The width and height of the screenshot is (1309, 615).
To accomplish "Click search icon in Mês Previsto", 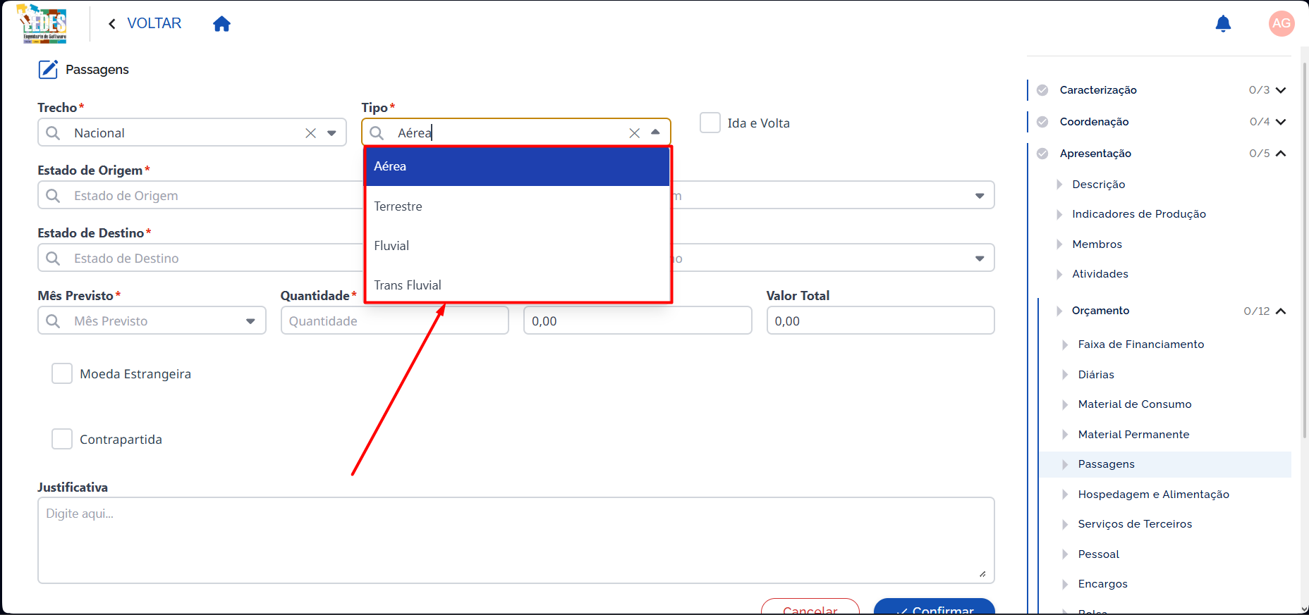I will click(53, 321).
